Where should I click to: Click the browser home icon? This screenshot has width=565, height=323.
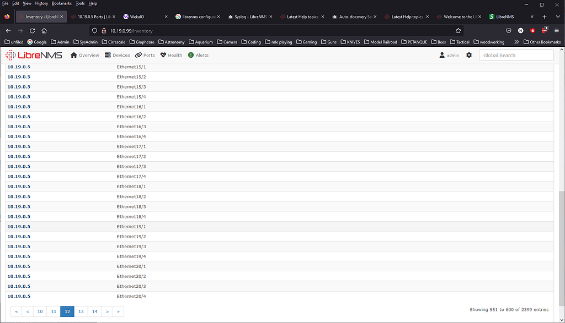pyautogui.click(x=44, y=31)
